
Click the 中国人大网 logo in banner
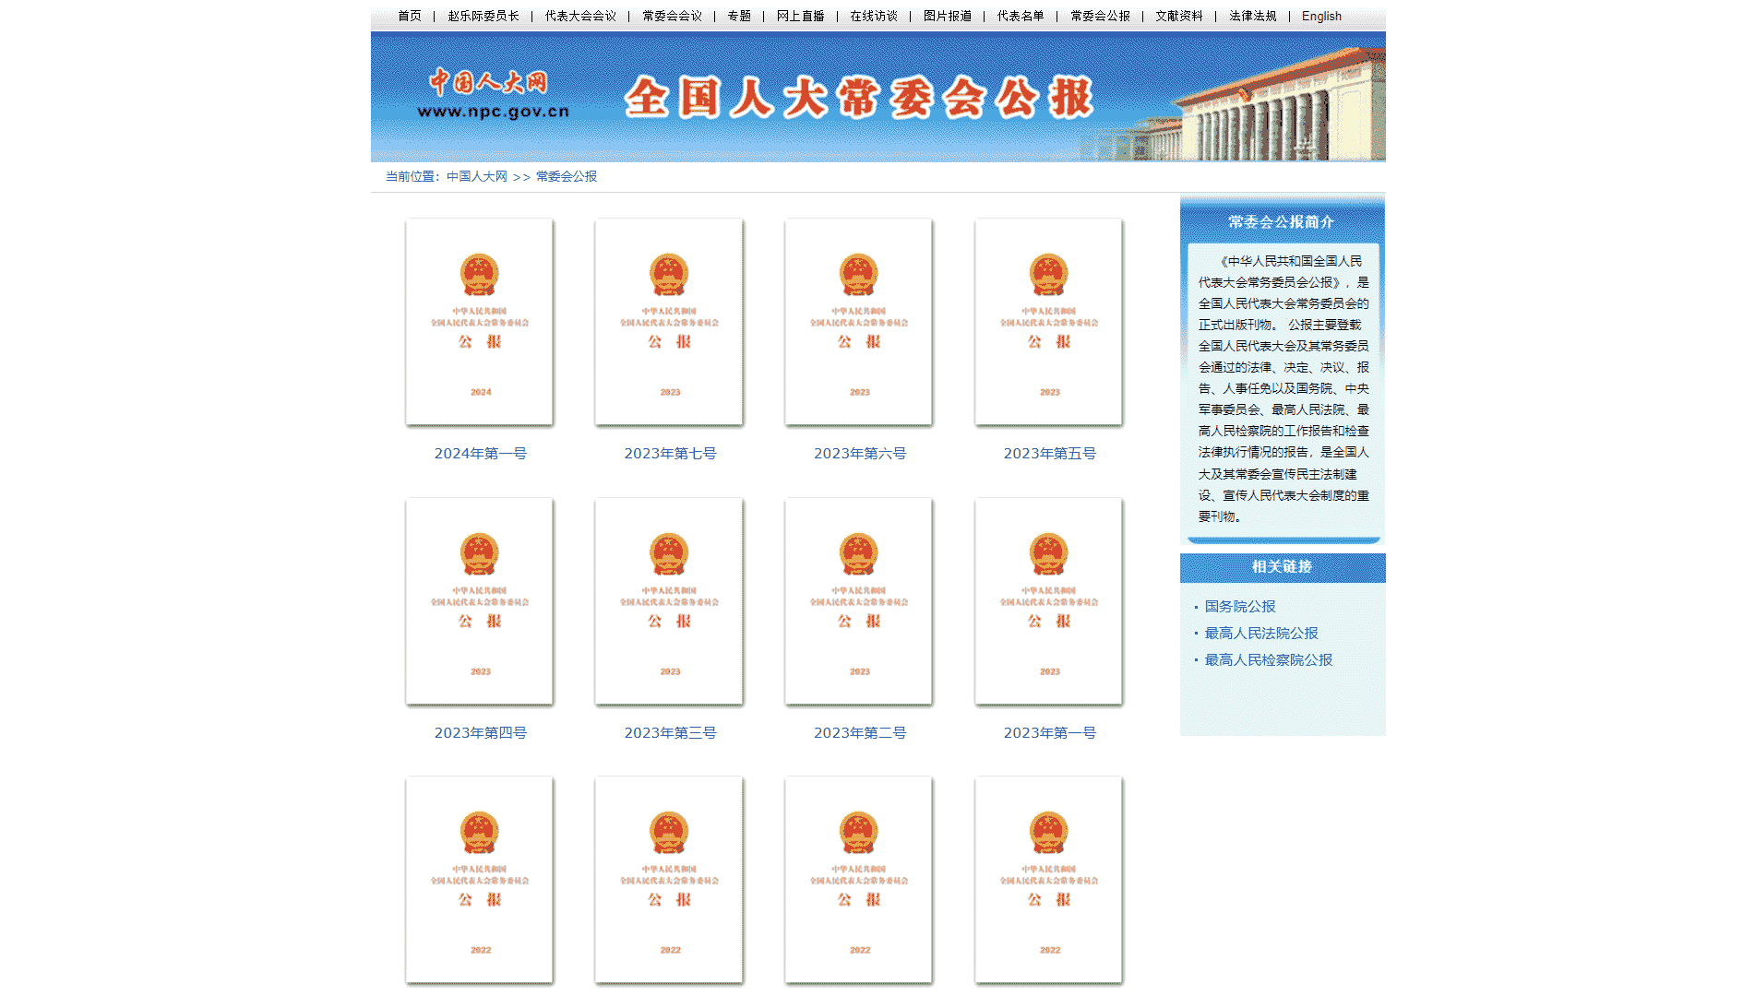pyautogui.click(x=489, y=82)
